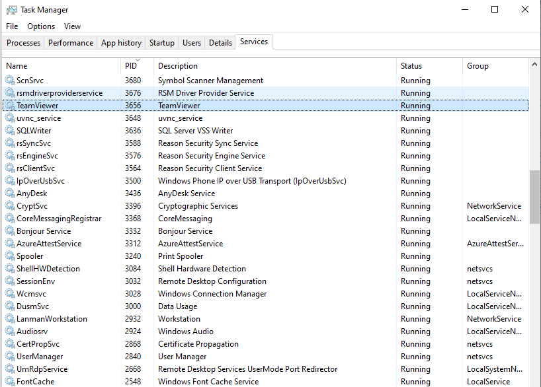Click the gear icon beside AzureAttestService

pos(10,244)
